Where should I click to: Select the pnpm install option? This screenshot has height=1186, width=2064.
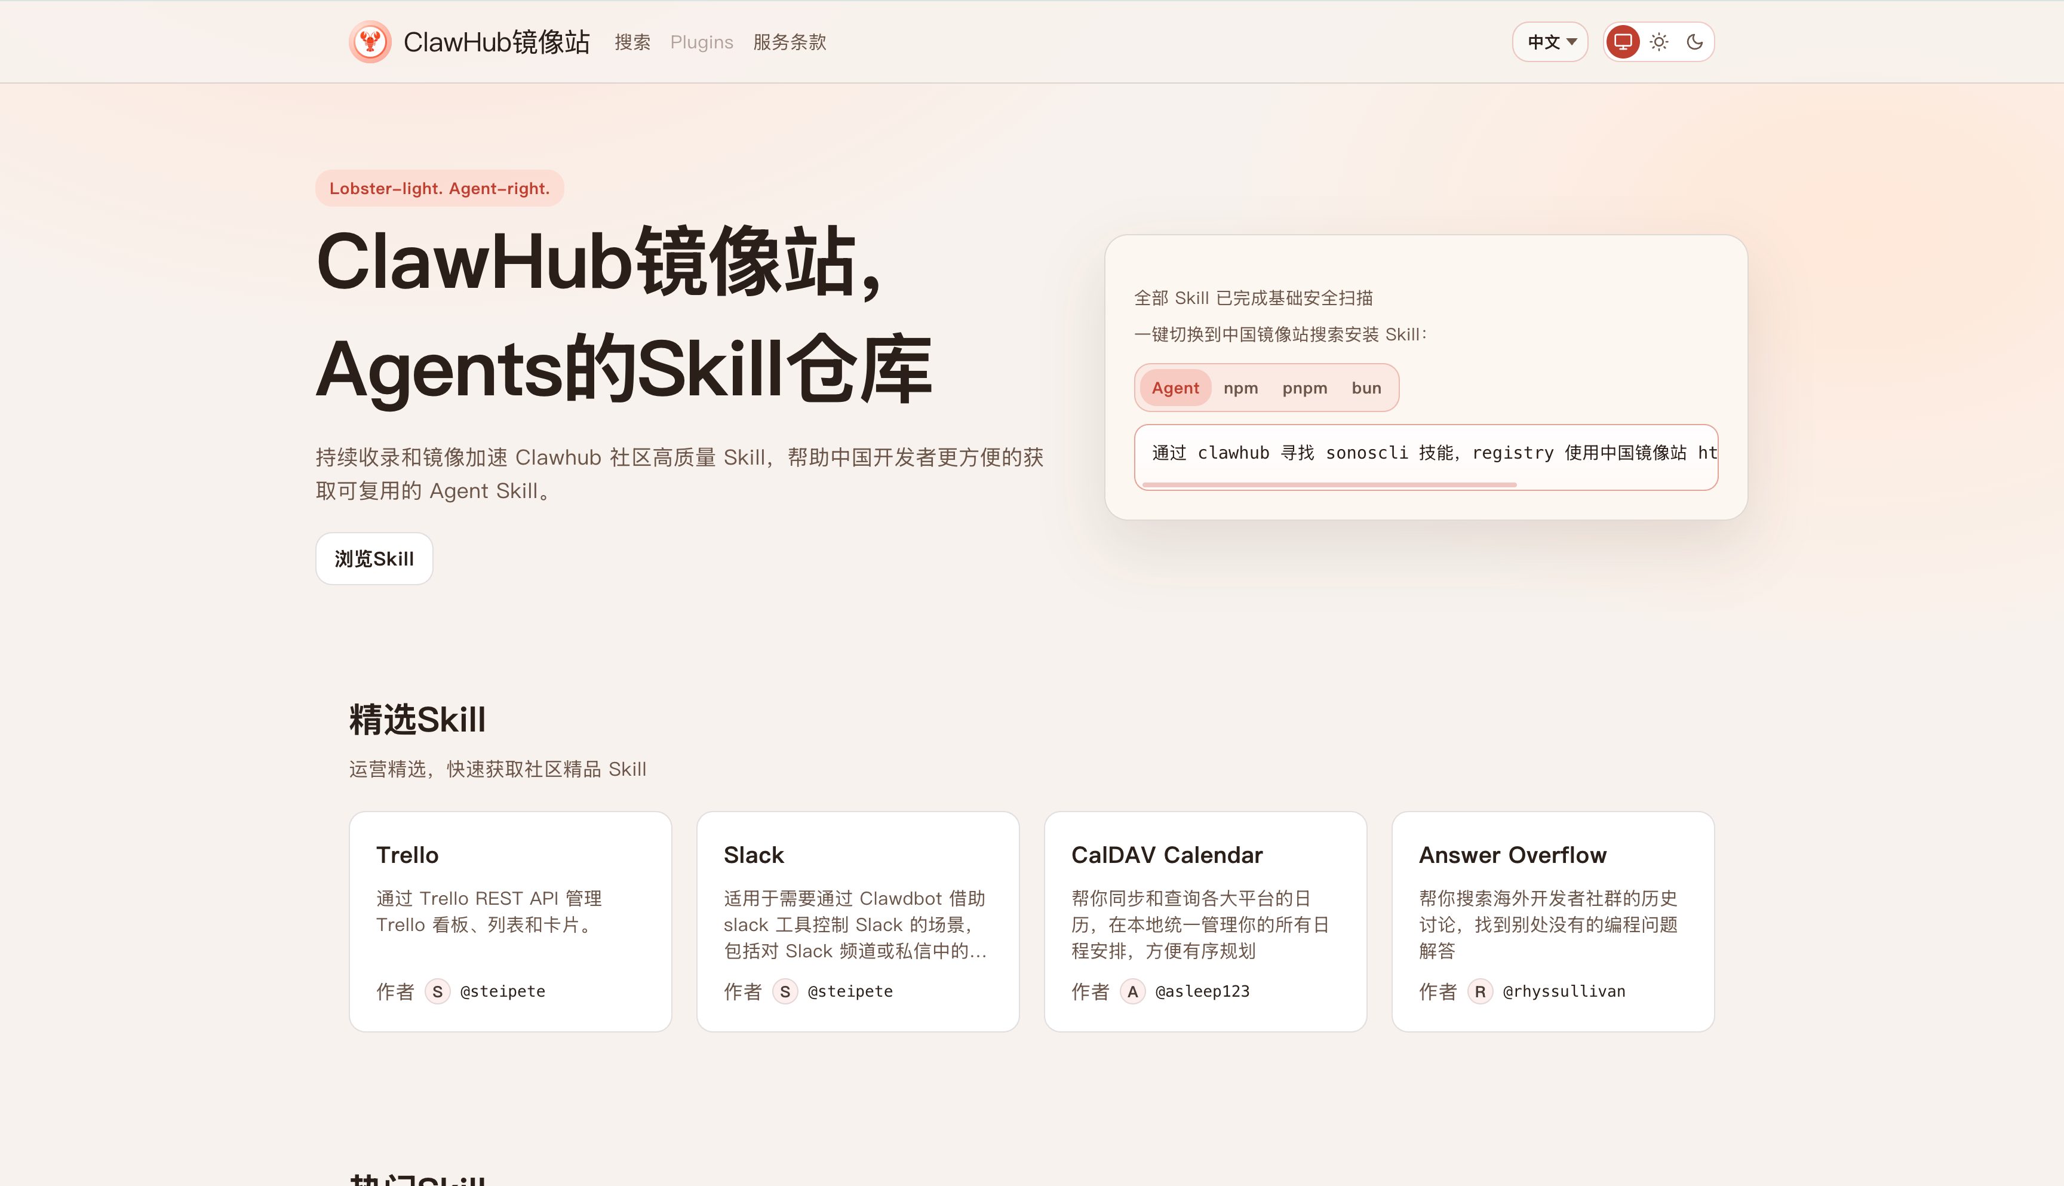pos(1304,388)
